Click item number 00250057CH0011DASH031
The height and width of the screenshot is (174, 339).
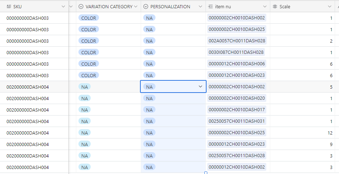pyautogui.click(x=237, y=121)
